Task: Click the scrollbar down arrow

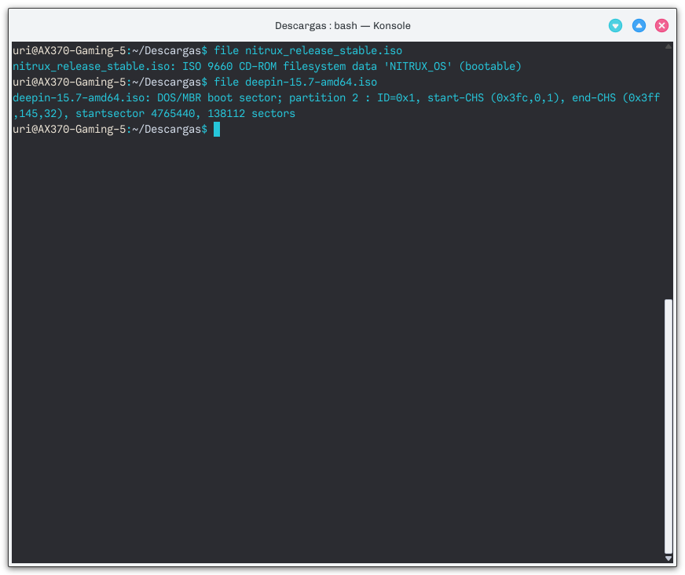Action: [x=668, y=559]
